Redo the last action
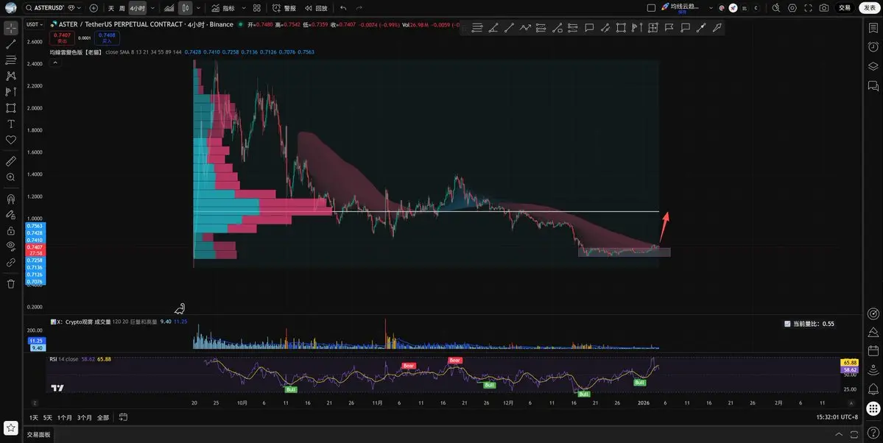Viewport: 883px width, 443px height. click(x=359, y=8)
